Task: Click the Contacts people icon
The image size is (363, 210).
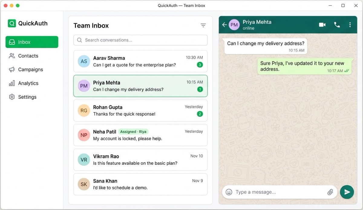Action: pyautogui.click(x=12, y=56)
